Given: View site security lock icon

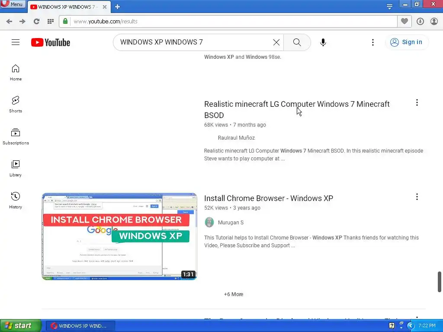Looking at the screenshot, I should tap(65, 22).
